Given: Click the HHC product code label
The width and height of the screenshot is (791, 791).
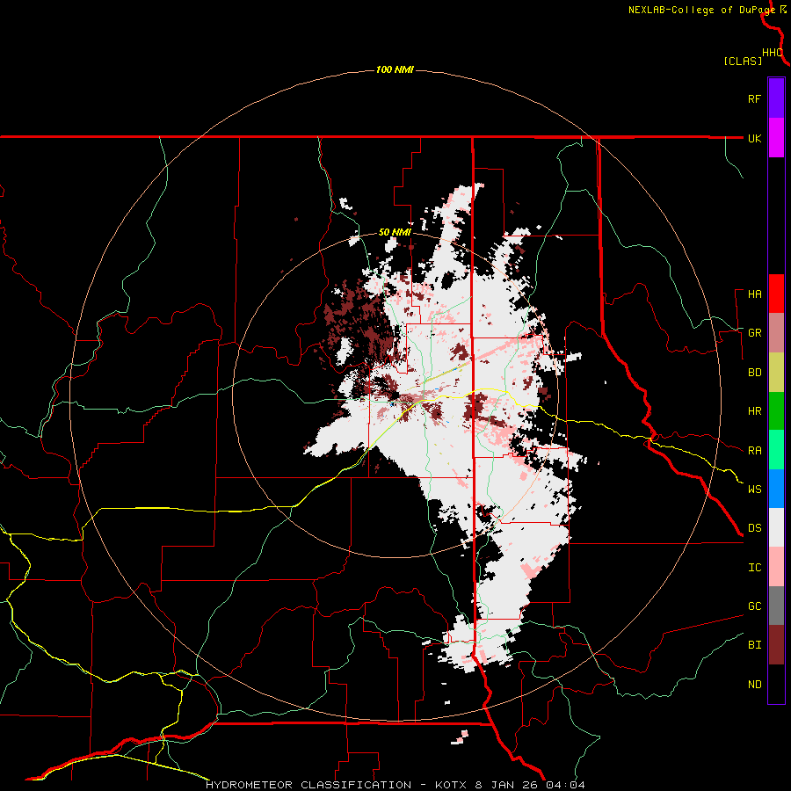Looking at the screenshot, I should 772,53.
